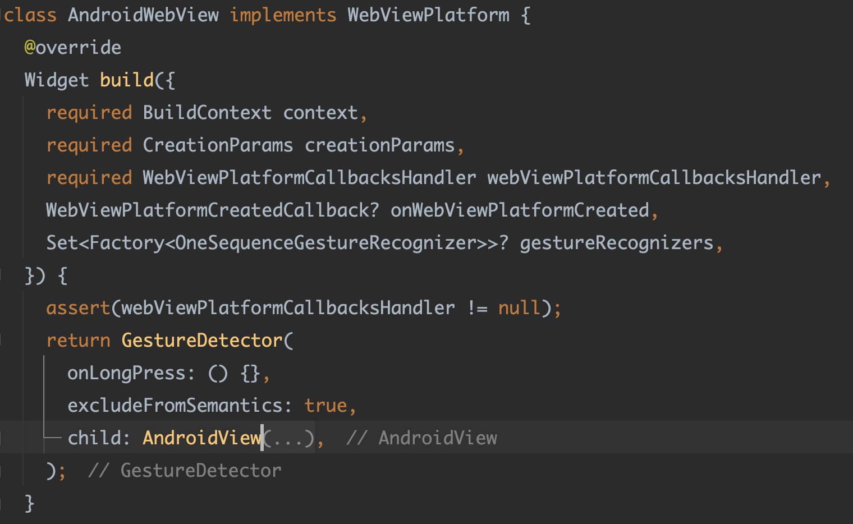The width and height of the screenshot is (853, 524).
Task: Click the BuildContext type
Action: tap(207, 113)
